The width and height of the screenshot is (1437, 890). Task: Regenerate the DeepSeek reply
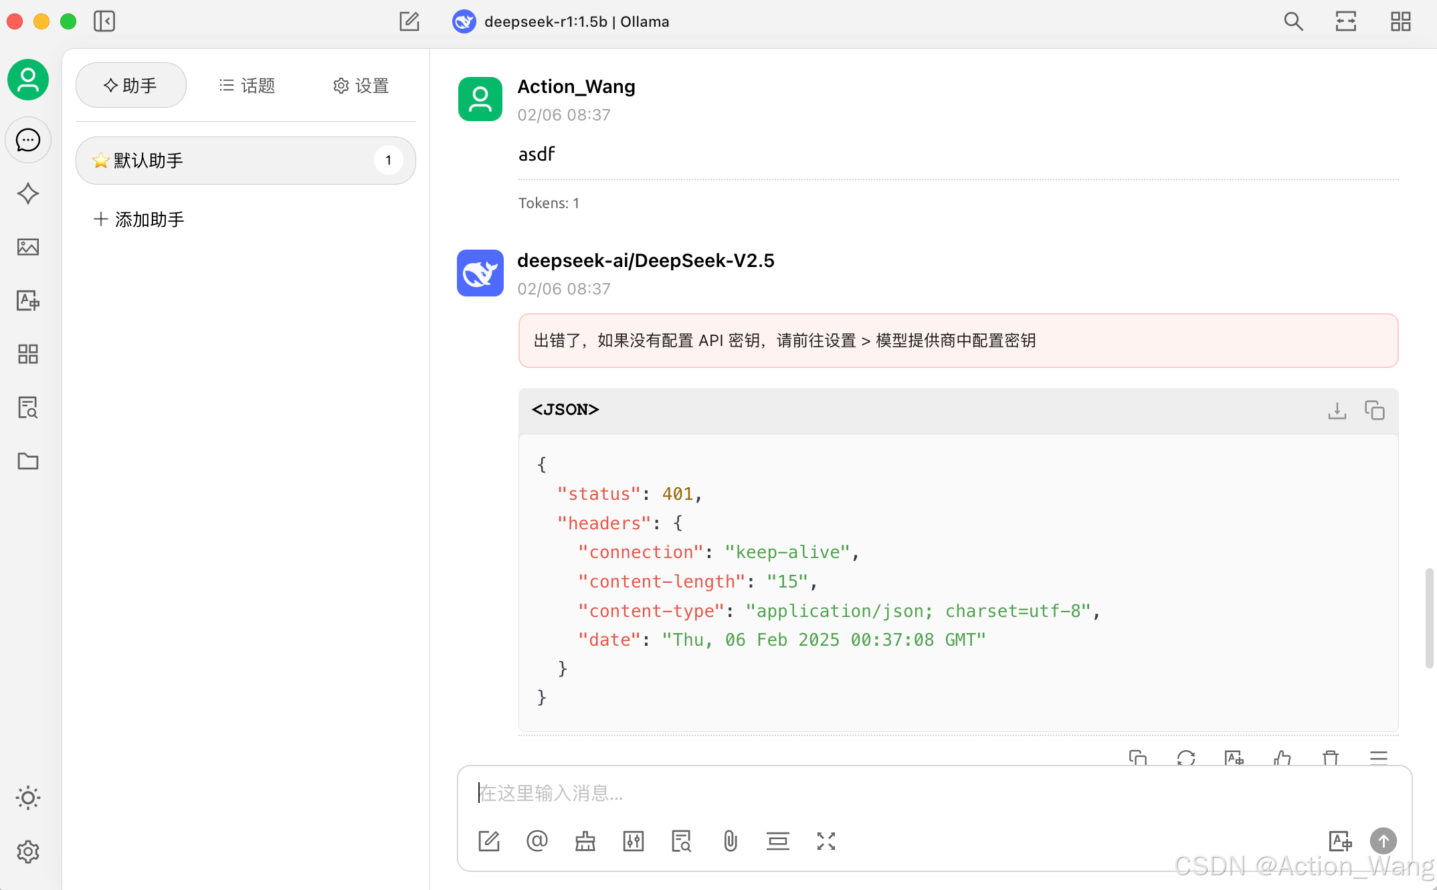[1186, 758]
